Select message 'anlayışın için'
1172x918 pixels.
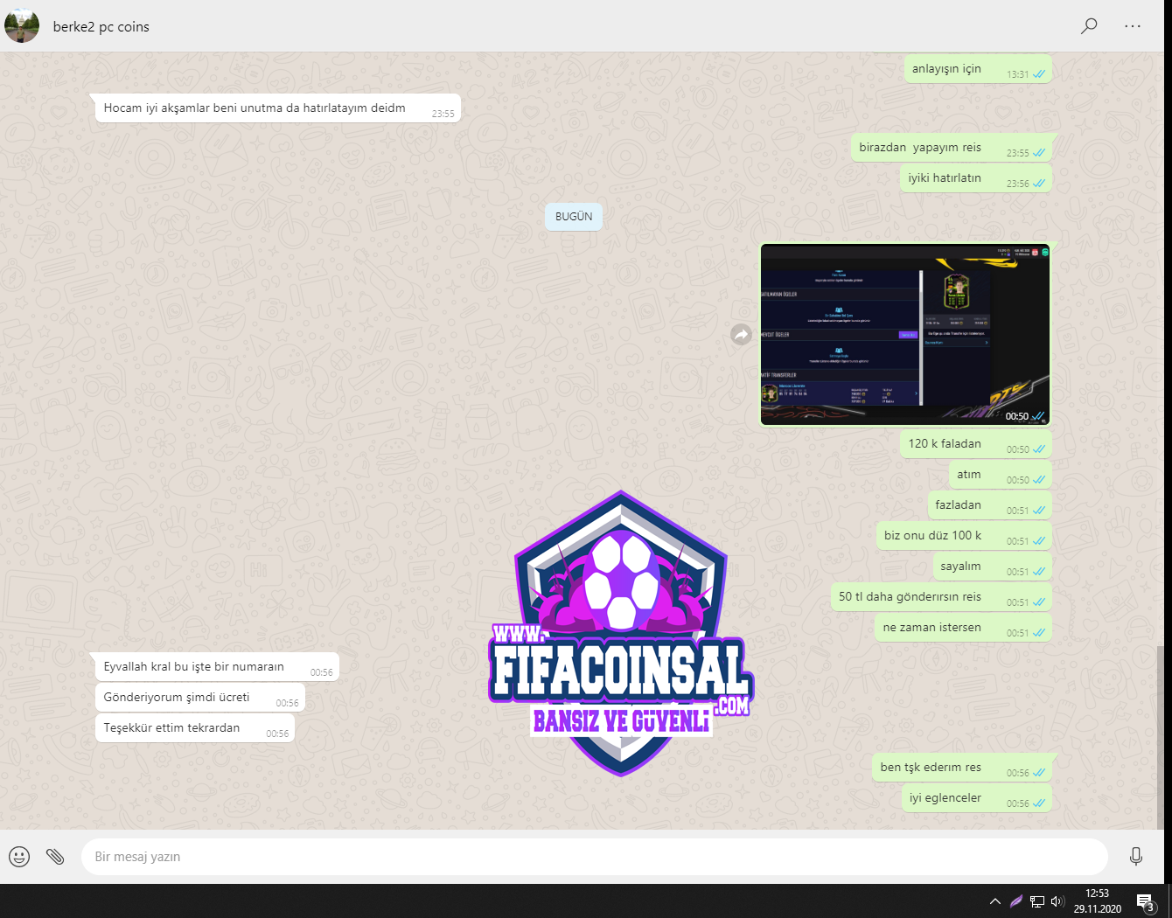pyautogui.click(x=978, y=69)
